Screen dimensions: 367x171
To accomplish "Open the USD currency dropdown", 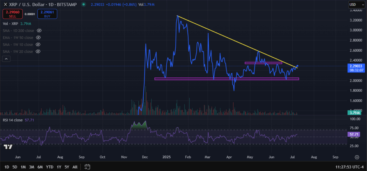I will (x=357, y=4).
